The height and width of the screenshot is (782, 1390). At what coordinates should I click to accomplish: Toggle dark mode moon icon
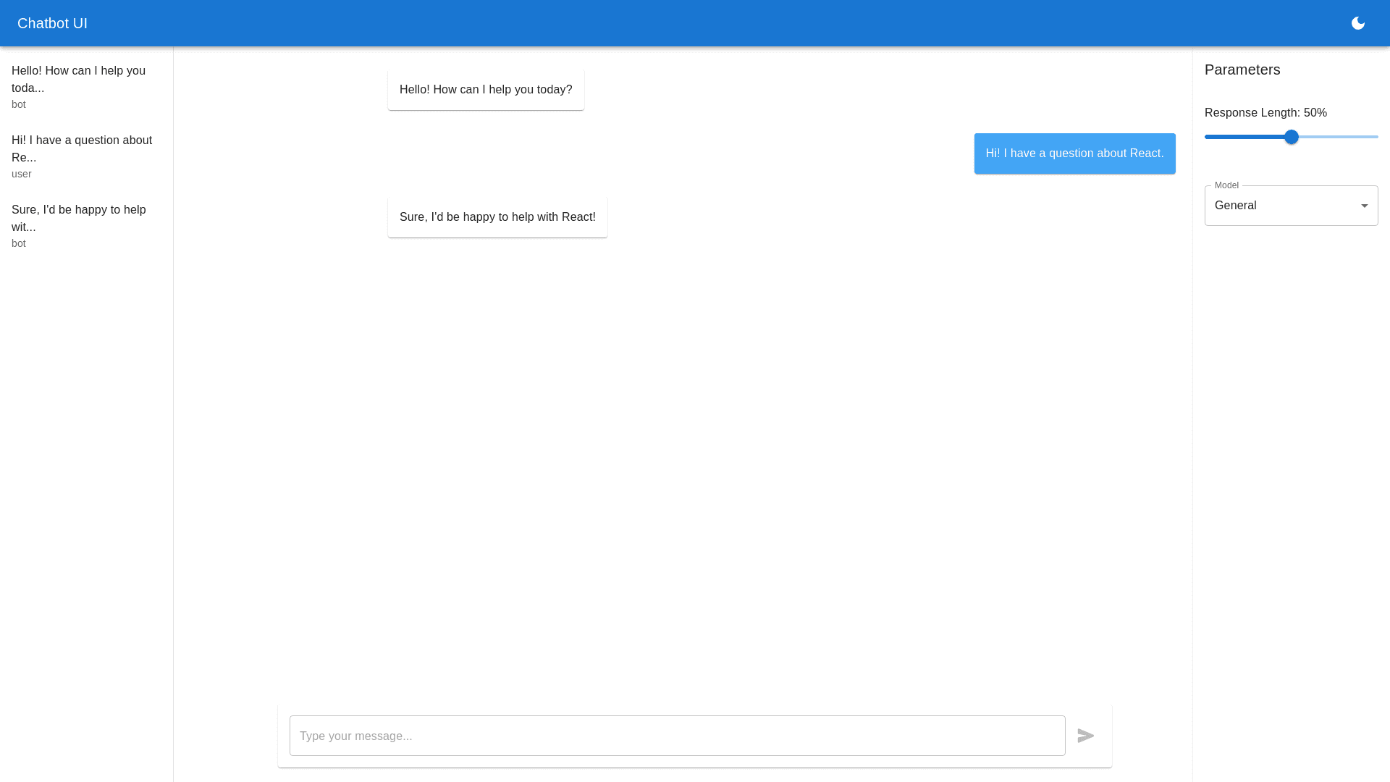coord(1357,23)
